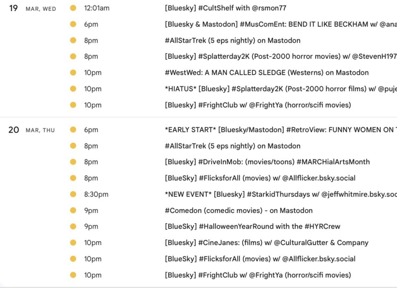The height and width of the screenshot is (288, 397).
Task: Open the #AllStarTrek event on Thursday, March 20
Action: click(x=233, y=146)
